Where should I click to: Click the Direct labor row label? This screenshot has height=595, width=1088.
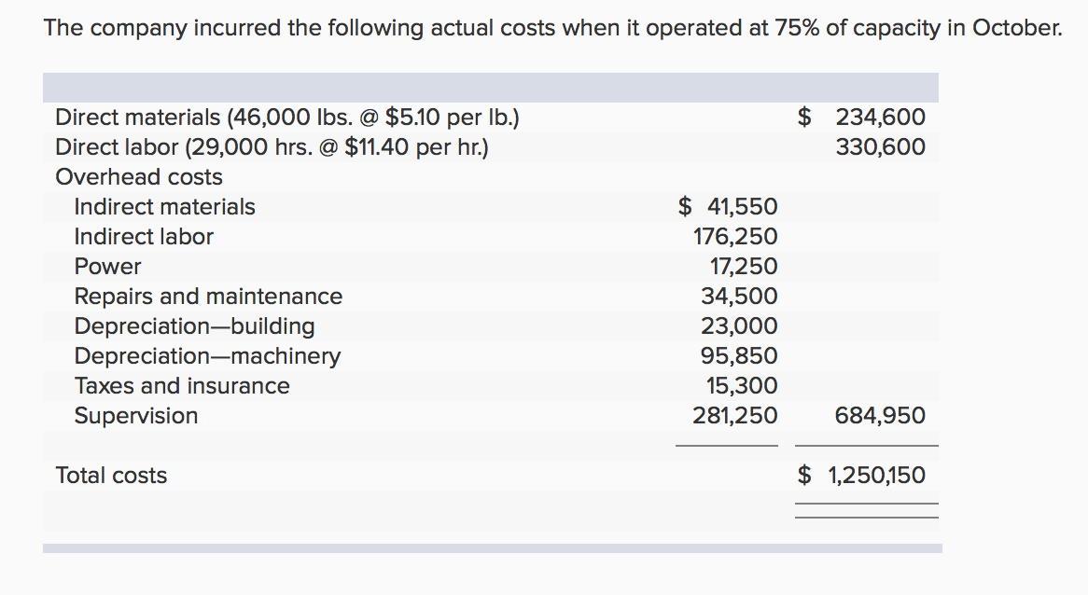pyautogui.click(x=272, y=147)
